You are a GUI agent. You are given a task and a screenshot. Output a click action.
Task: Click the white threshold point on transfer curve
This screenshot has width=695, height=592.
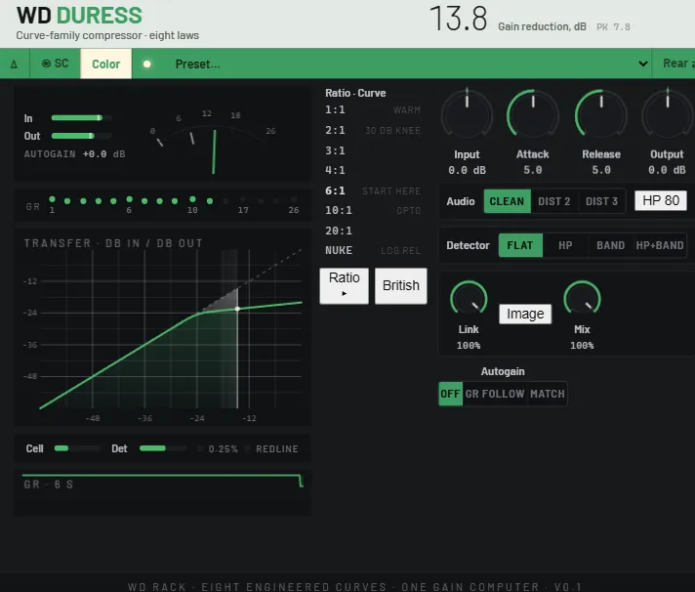pos(237,309)
